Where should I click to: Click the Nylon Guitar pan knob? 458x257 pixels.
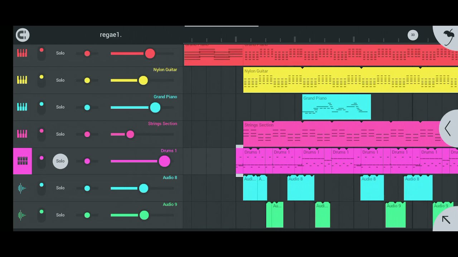[x=87, y=80]
